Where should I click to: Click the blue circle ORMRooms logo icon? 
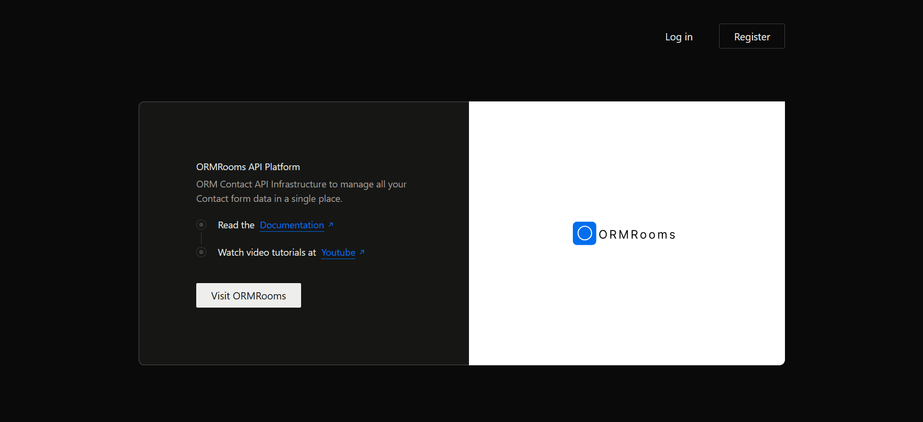584,233
